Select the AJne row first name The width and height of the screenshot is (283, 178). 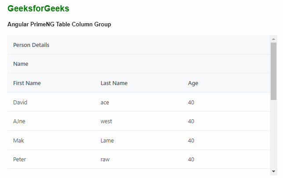[x=19, y=121]
